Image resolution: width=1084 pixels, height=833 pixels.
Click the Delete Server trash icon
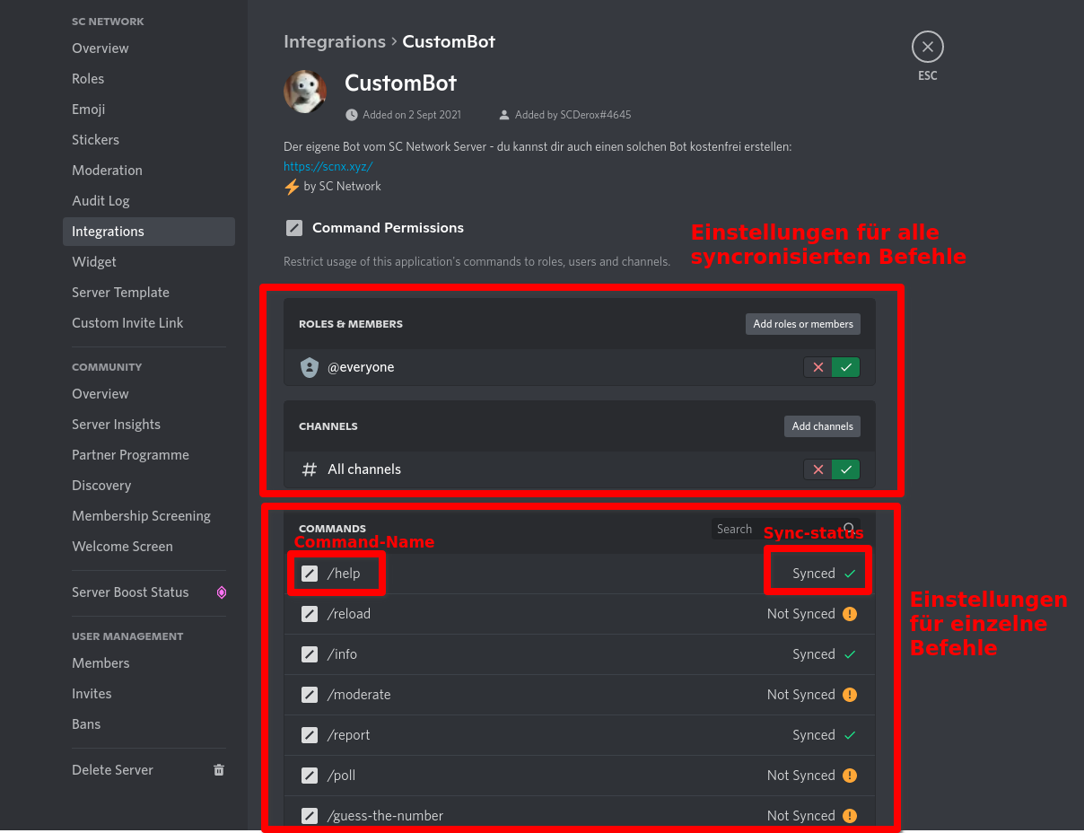click(219, 770)
